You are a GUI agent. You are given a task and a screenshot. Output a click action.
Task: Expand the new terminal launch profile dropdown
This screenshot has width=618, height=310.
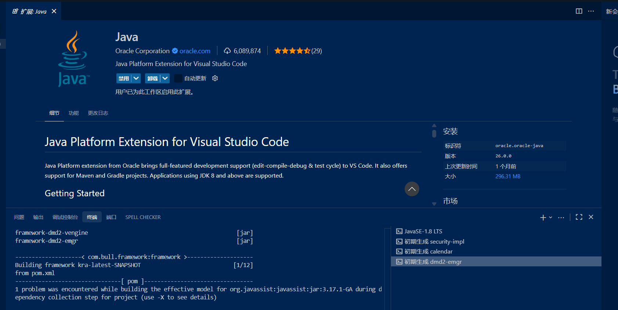(550, 218)
